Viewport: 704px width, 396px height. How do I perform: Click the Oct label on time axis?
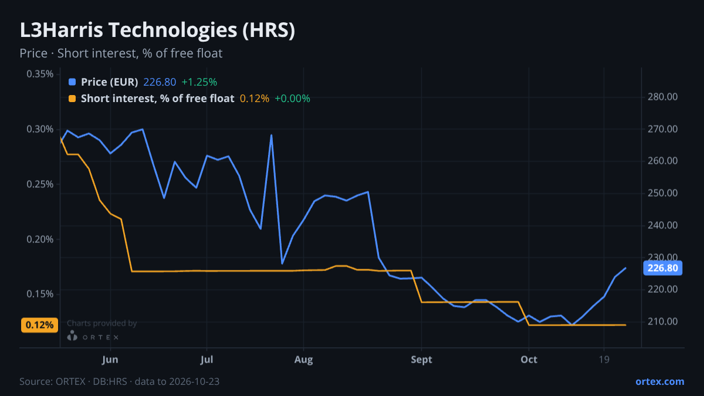529,360
